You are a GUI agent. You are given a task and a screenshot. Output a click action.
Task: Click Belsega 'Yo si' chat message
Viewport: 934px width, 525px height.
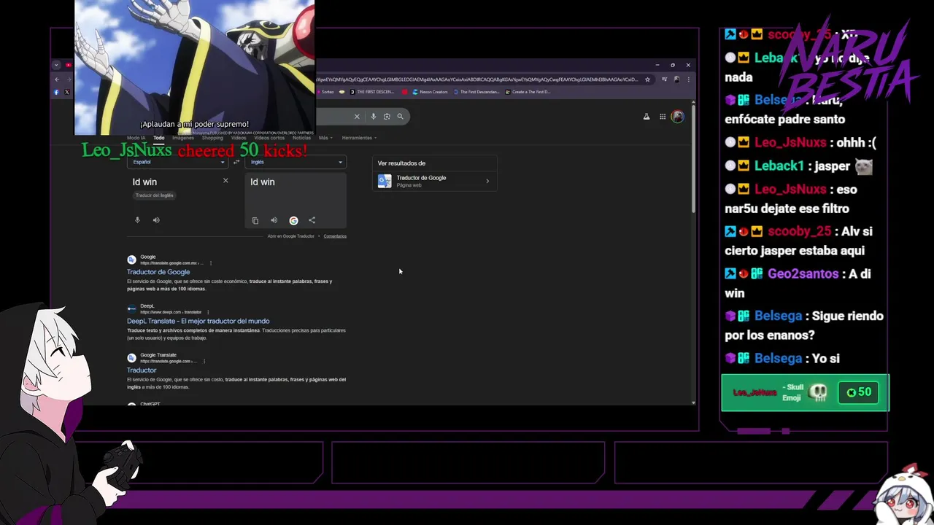pyautogui.click(x=782, y=359)
